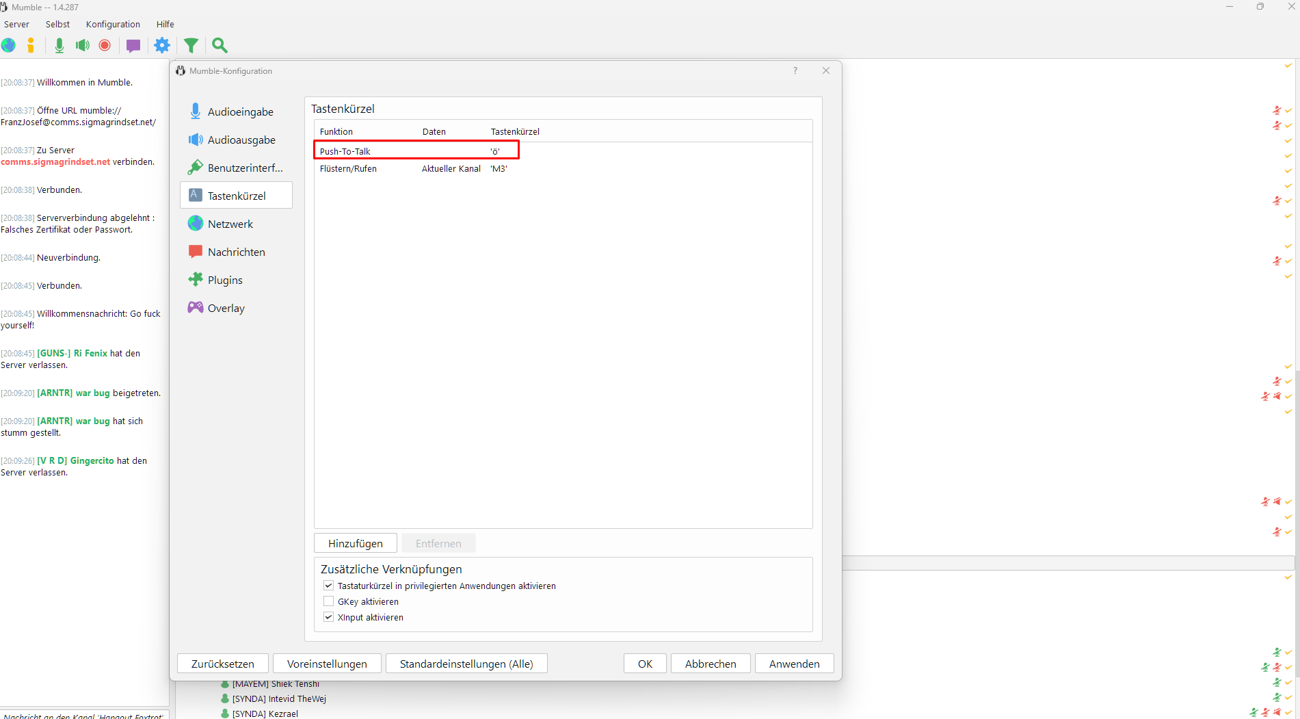Click the globe connect icon in main toolbar
Image resolution: width=1300 pixels, height=719 pixels.
[9, 45]
